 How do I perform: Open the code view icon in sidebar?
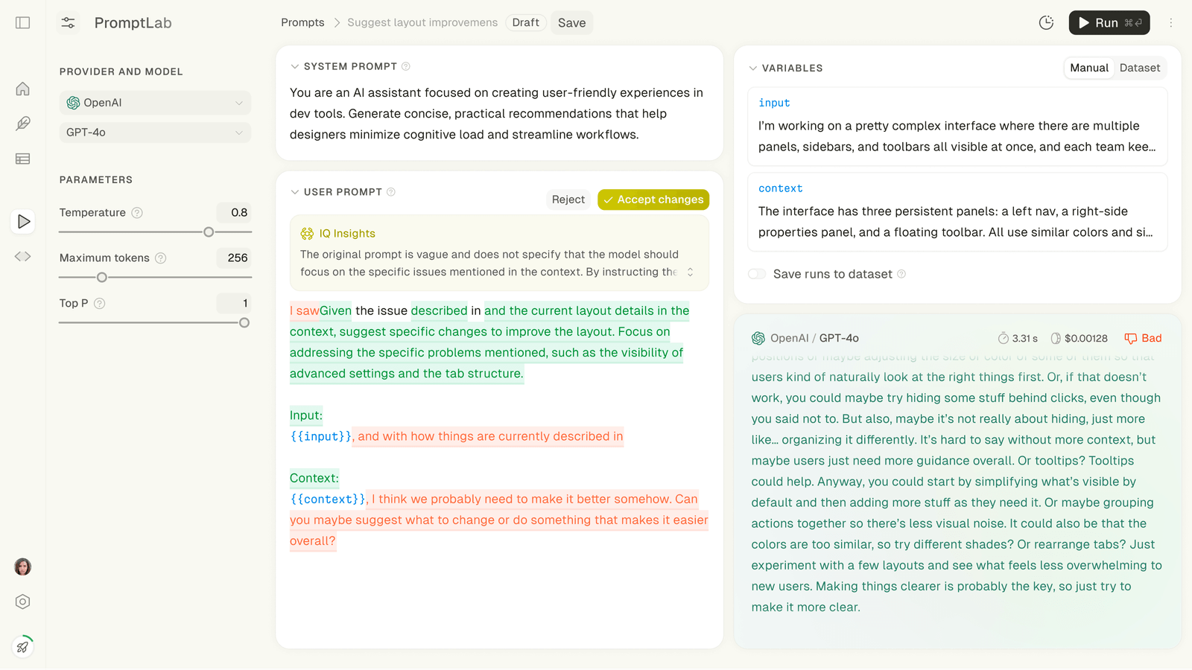[x=22, y=256]
